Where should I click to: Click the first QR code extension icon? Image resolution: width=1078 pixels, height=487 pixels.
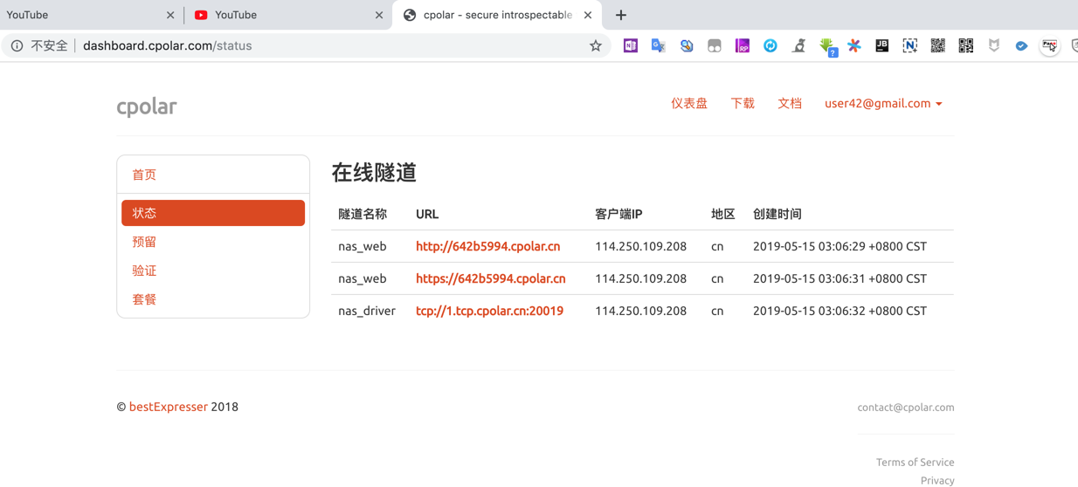(x=938, y=45)
